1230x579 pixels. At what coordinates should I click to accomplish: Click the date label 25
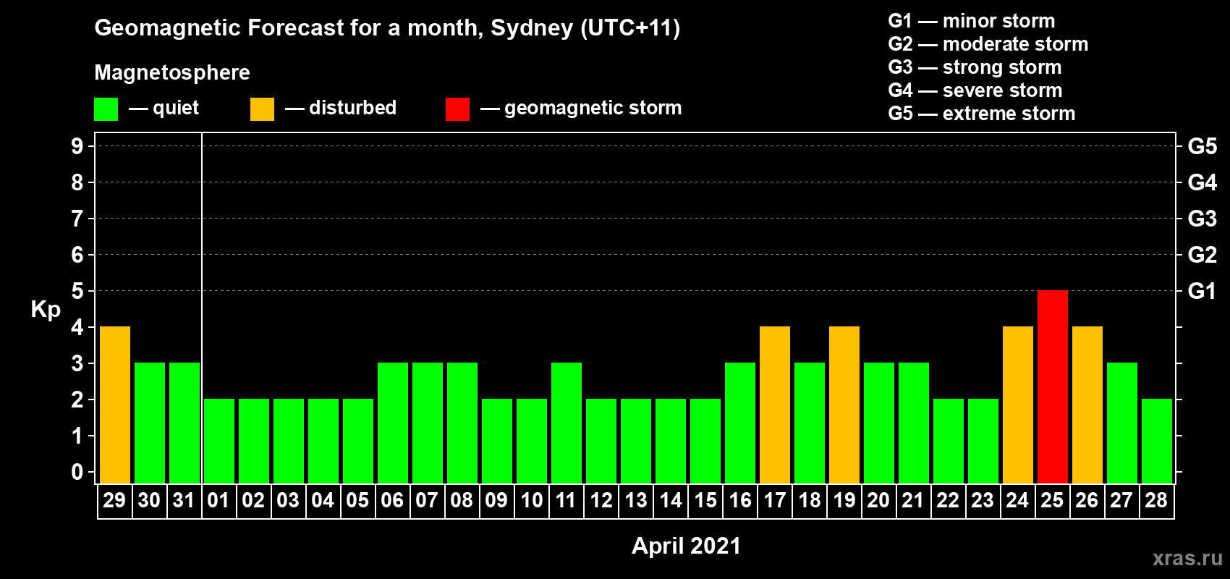pyautogui.click(x=1052, y=500)
